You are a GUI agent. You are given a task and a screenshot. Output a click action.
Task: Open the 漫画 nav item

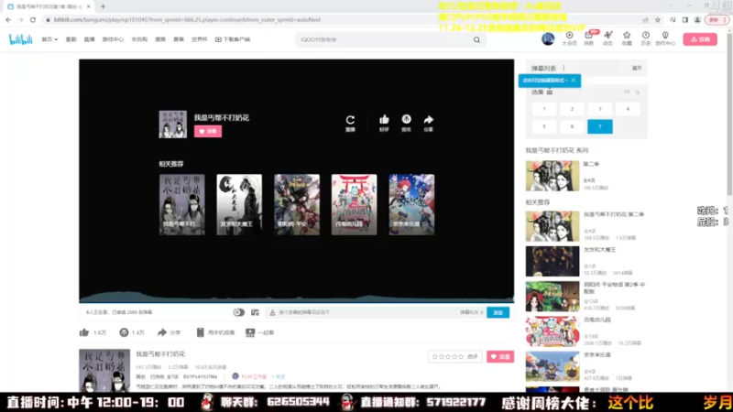click(160, 39)
